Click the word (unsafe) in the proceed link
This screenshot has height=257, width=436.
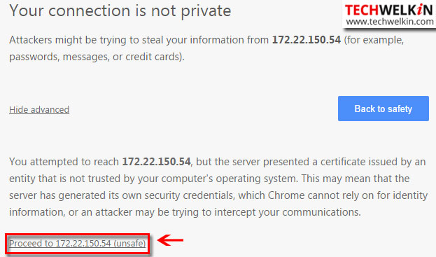(x=129, y=244)
